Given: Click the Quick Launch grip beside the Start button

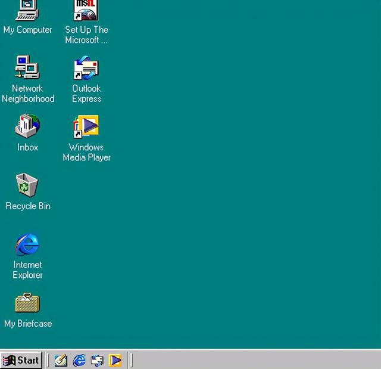Looking at the screenshot, I should click(x=48, y=360).
